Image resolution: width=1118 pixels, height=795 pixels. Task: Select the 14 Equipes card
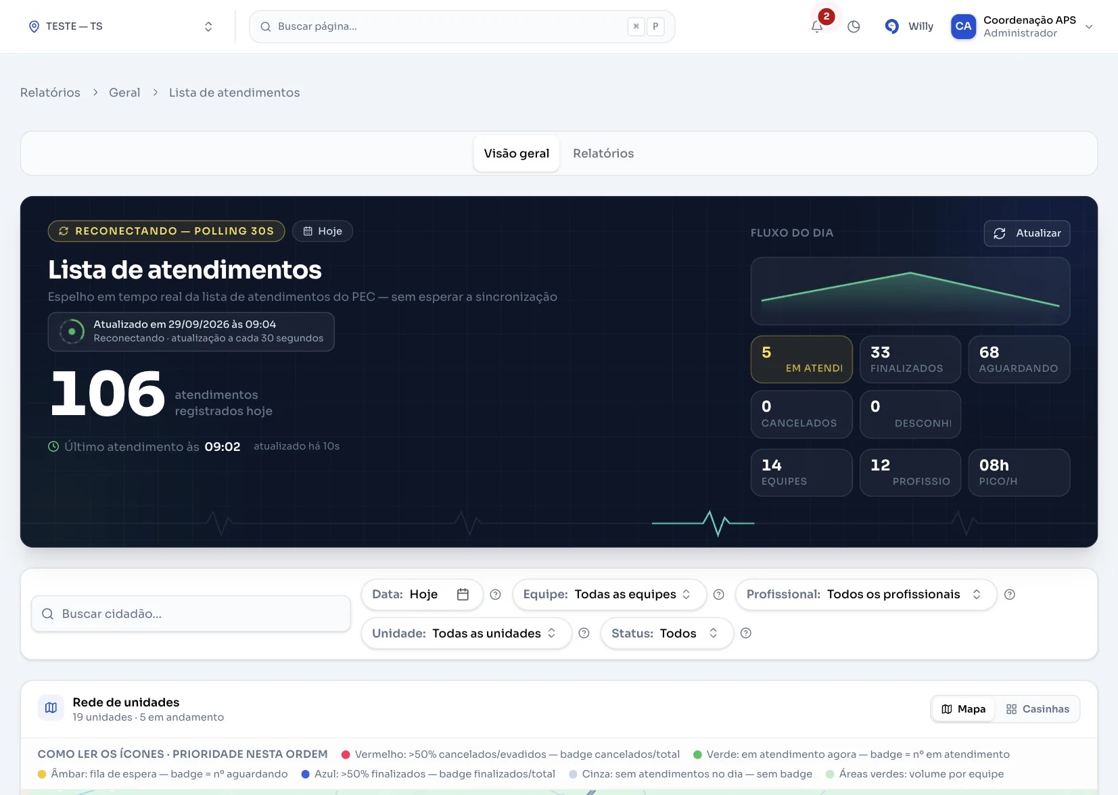tap(801, 473)
